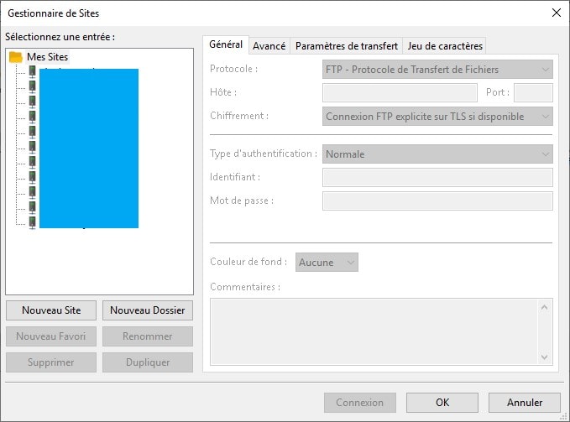Click the Commentaires scrollbar down arrow
570x422 pixels.
[544, 357]
